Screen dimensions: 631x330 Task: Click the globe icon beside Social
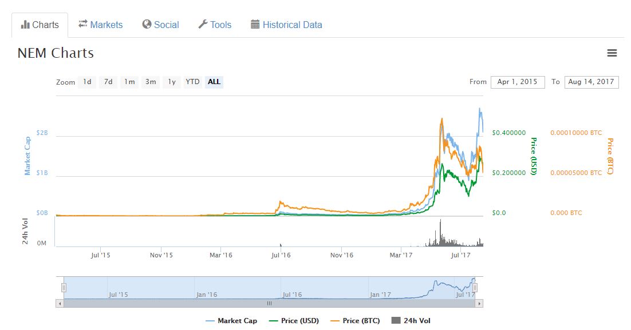(147, 25)
